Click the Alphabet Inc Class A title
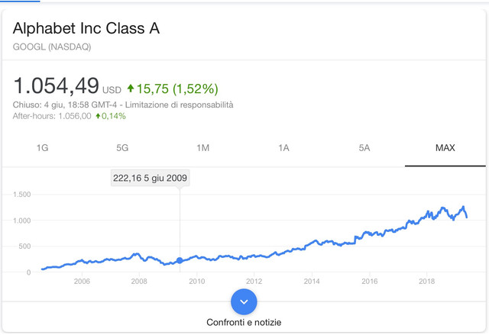The image size is (489, 335). click(86, 28)
